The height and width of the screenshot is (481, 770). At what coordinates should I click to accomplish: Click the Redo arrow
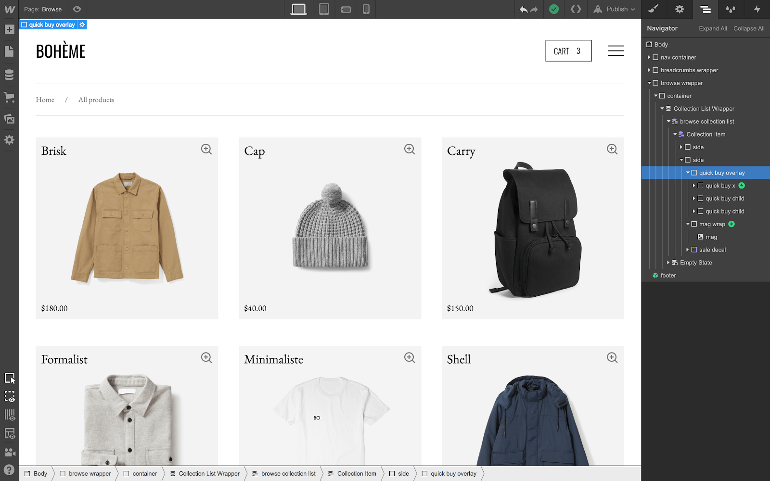click(x=534, y=9)
